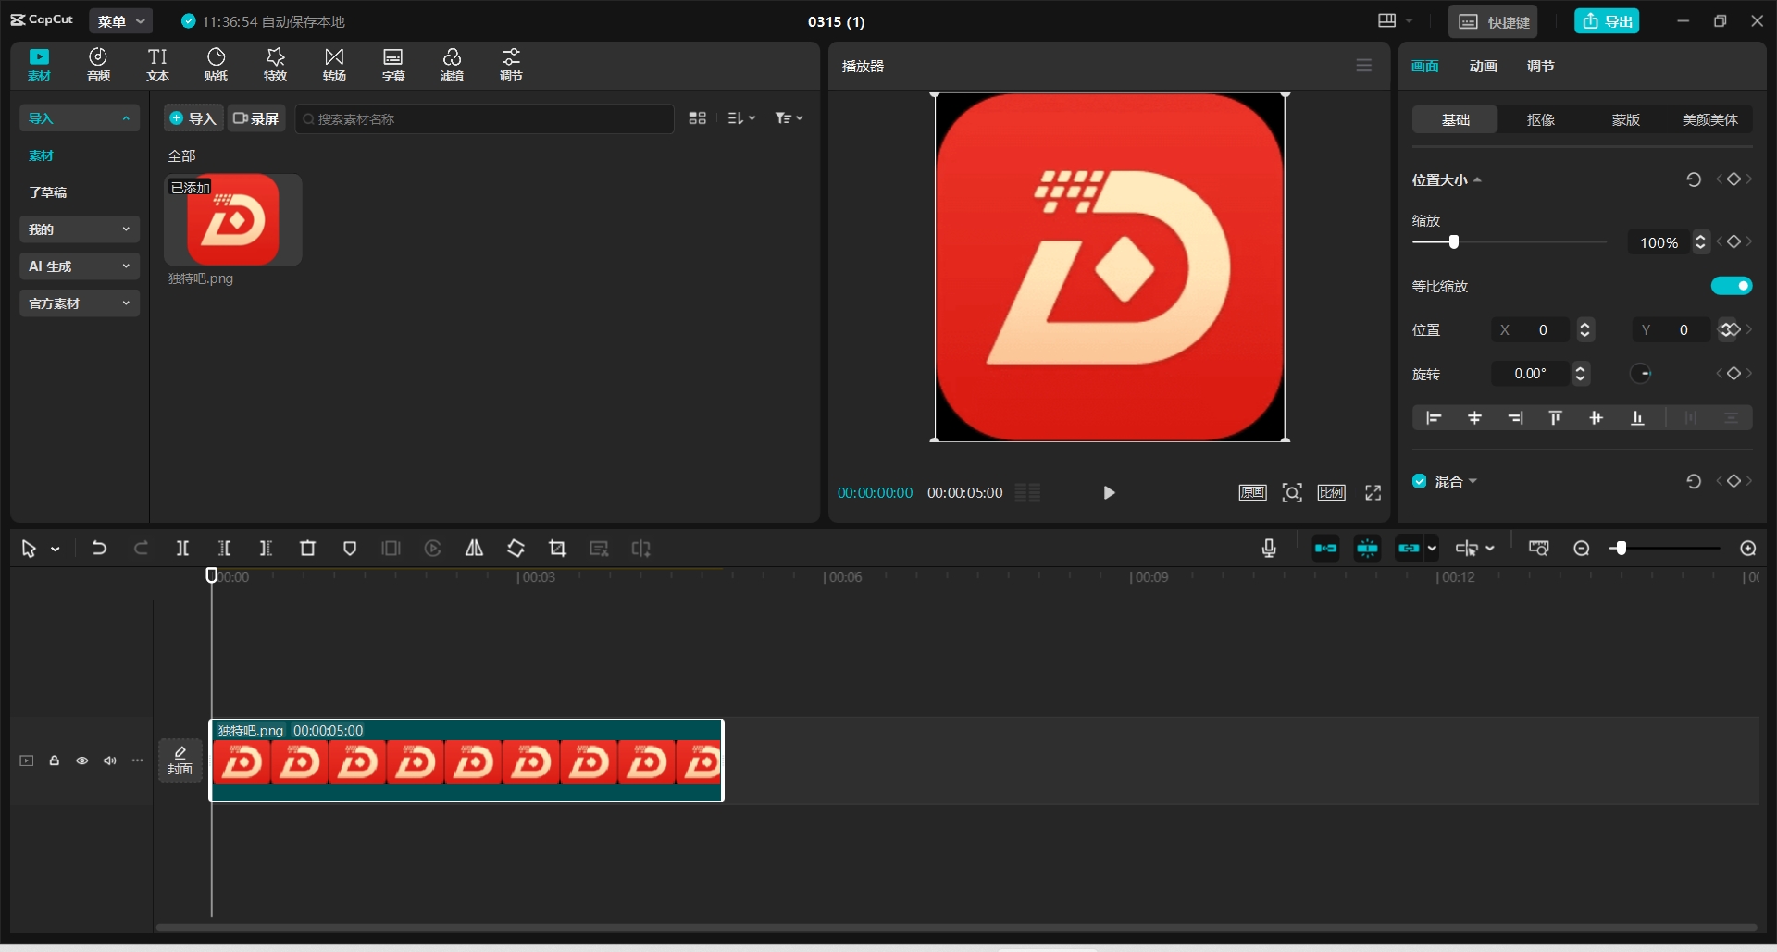Expand the 官方素材 sidebar section
The width and height of the screenshot is (1777, 952).
coord(80,303)
